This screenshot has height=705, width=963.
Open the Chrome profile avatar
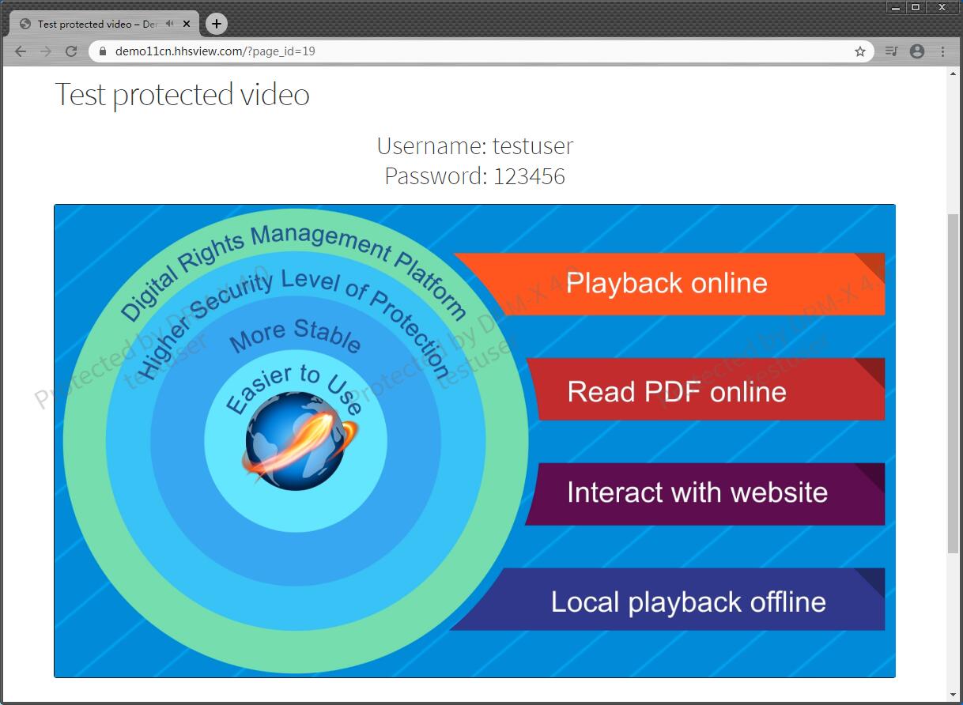click(917, 51)
